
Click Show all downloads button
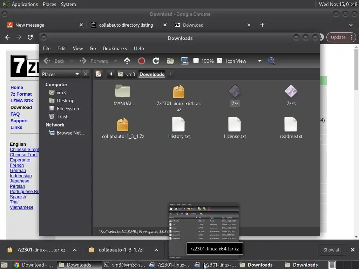tap(332, 250)
